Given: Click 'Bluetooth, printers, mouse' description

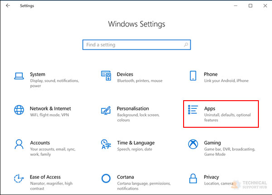Looking at the screenshot, I should click(140, 81).
